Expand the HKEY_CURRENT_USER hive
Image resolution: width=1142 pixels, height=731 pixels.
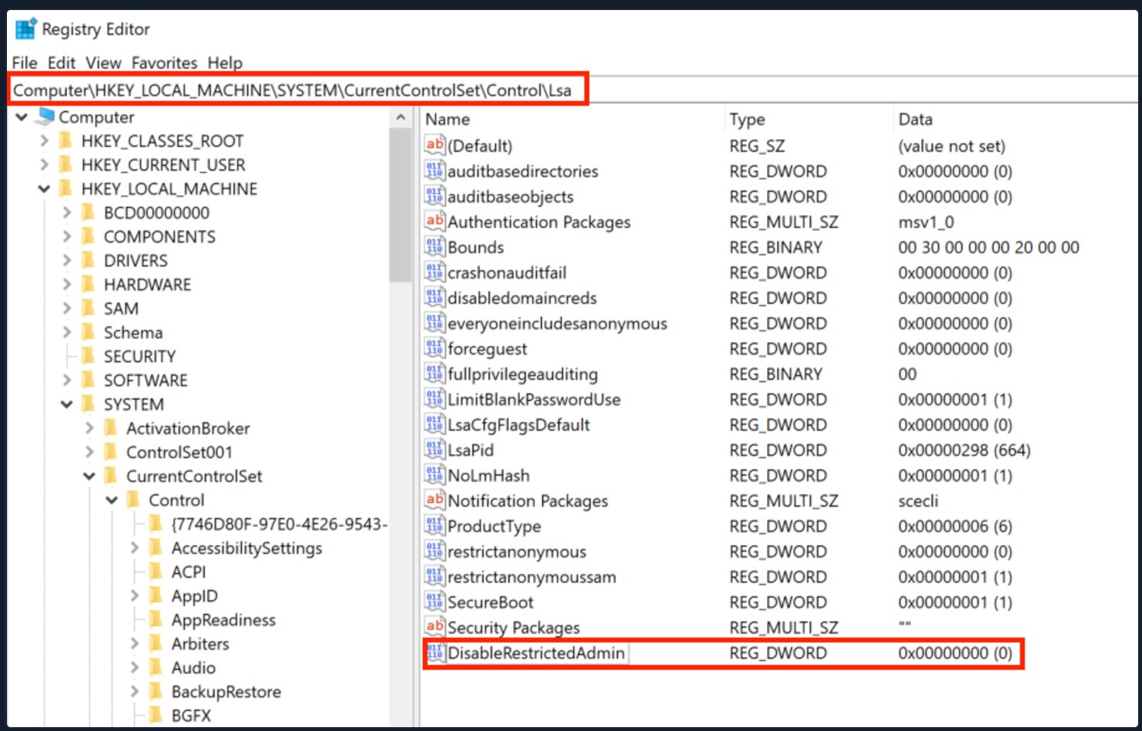tap(44, 165)
